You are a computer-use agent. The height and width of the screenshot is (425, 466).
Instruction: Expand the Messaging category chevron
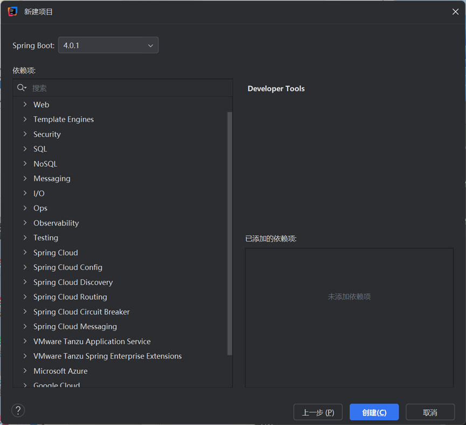point(25,179)
